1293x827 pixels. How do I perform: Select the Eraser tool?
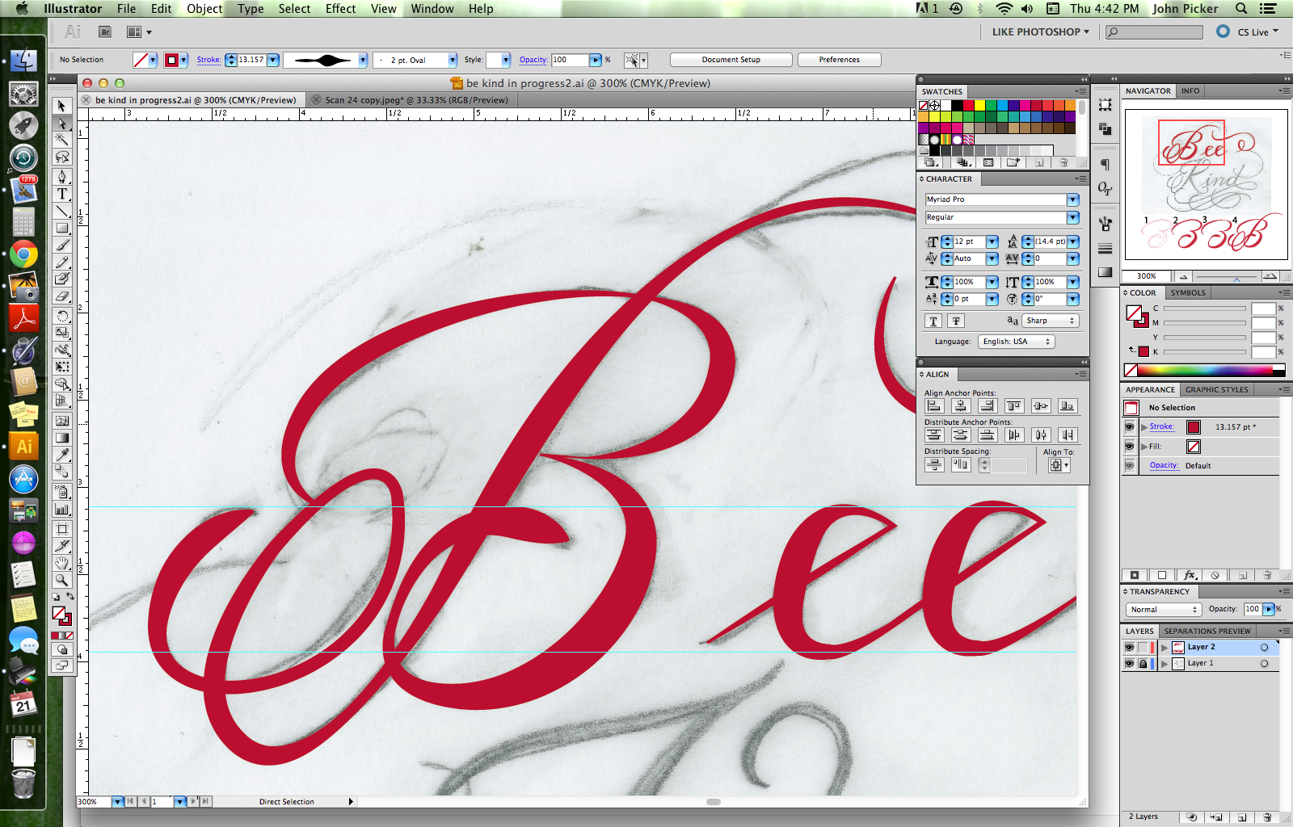(x=62, y=296)
